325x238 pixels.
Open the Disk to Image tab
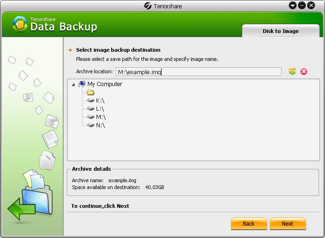click(280, 31)
